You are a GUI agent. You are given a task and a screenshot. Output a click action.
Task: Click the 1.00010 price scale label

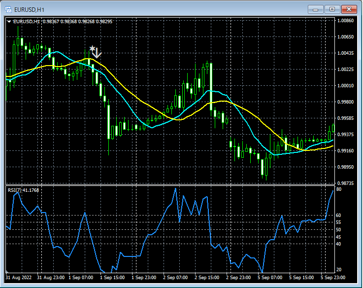pyautogui.click(x=345, y=86)
